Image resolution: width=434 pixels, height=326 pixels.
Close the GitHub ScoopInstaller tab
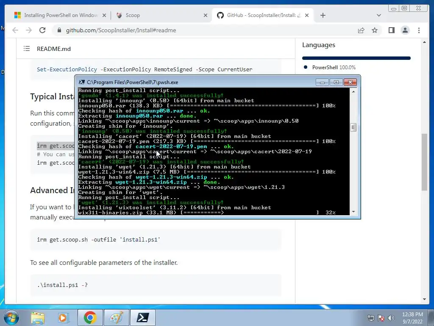[x=307, y=15]
